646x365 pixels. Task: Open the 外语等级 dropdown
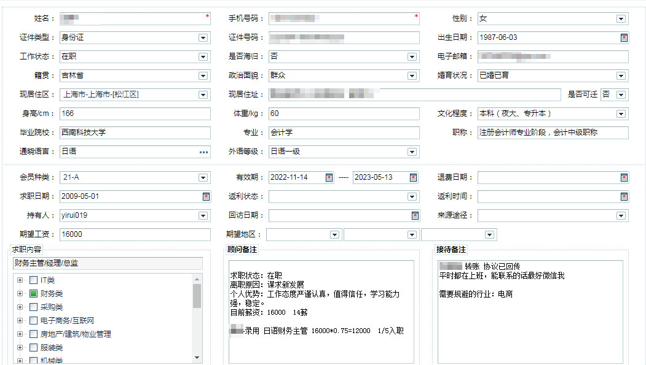tap(412, 152)
